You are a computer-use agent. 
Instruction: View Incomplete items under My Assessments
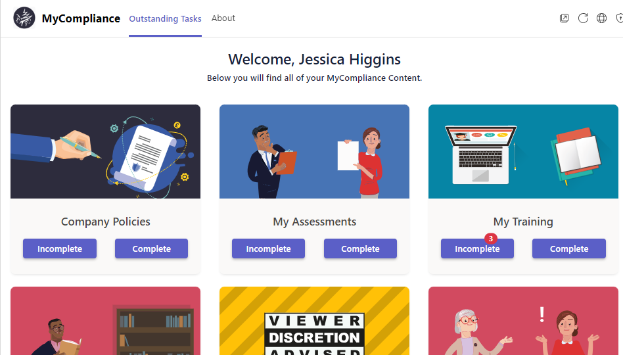coord(268,248)
